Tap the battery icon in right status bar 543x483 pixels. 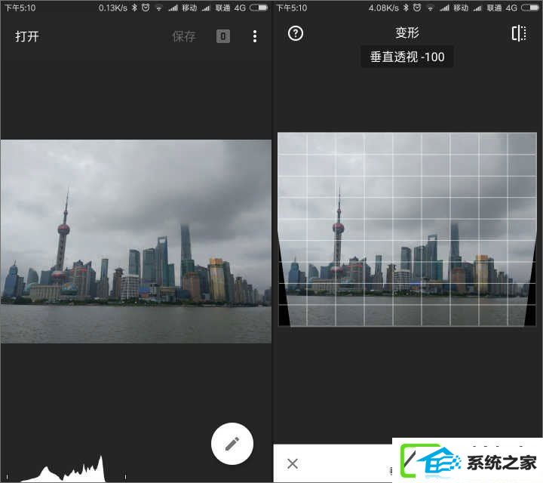(530, 8)
